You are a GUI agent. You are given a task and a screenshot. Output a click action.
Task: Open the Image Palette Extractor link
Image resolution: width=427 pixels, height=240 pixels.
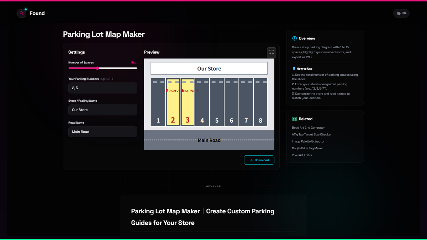tap(308, 142)
